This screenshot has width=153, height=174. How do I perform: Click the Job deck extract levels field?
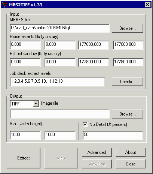57,82
